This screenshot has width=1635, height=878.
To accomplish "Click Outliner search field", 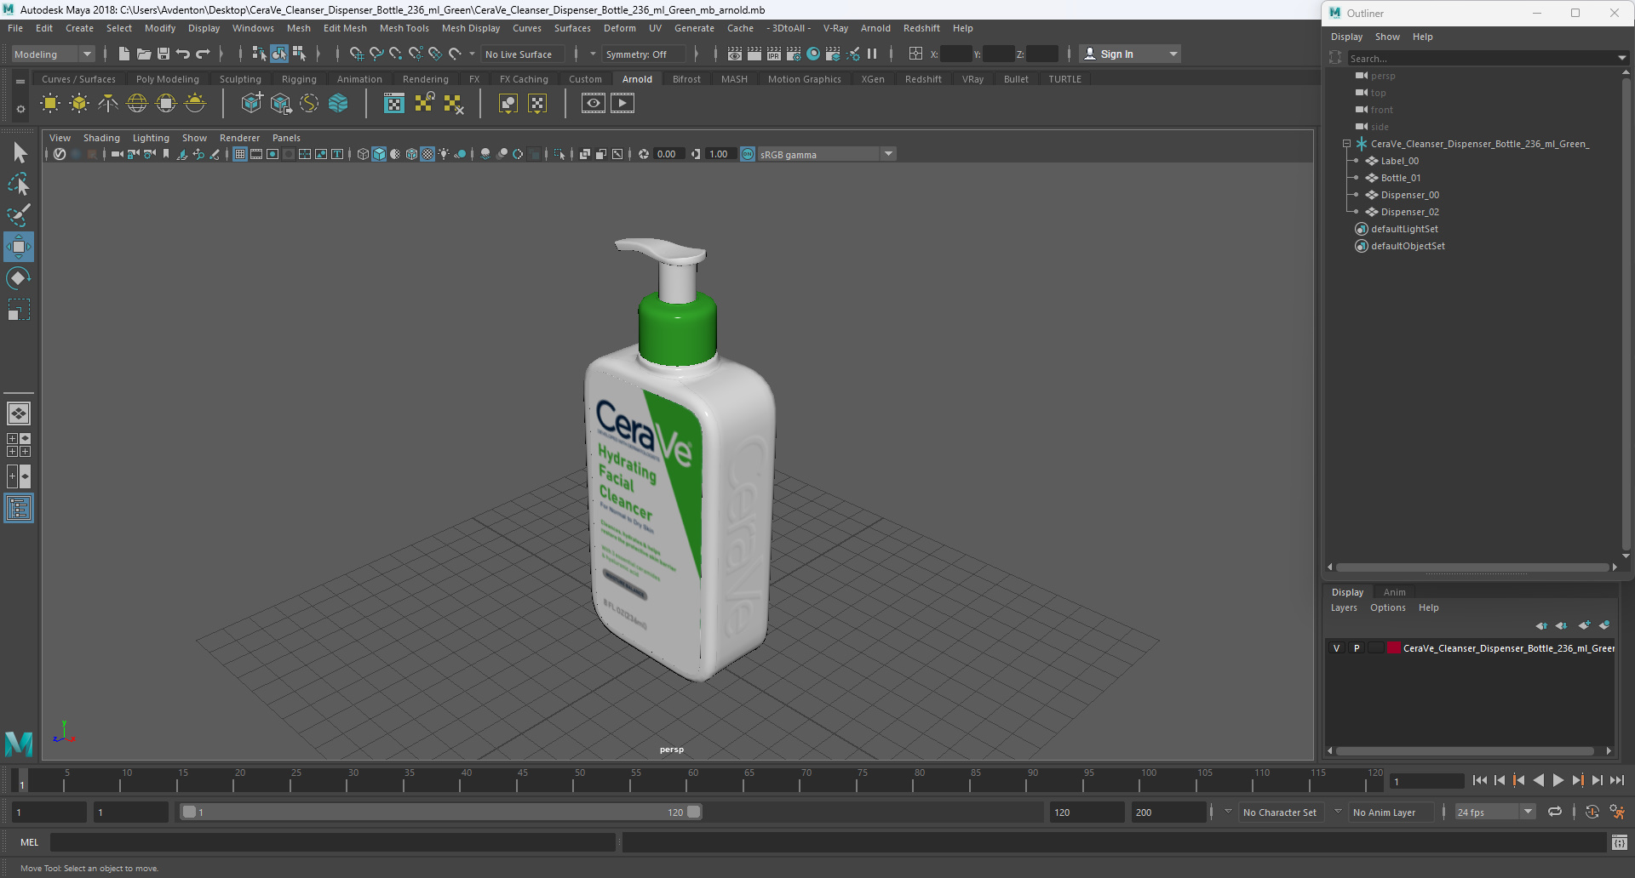I will (1482, 58).
